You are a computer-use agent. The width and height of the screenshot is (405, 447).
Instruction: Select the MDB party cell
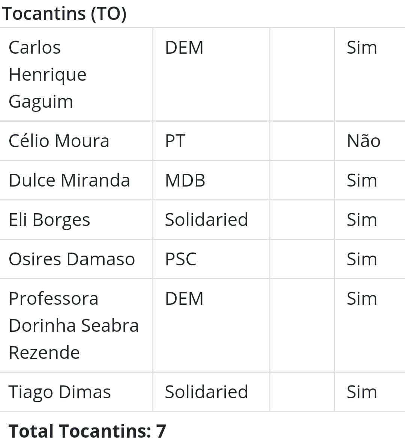pyautogui.click(x=185, y=181)
